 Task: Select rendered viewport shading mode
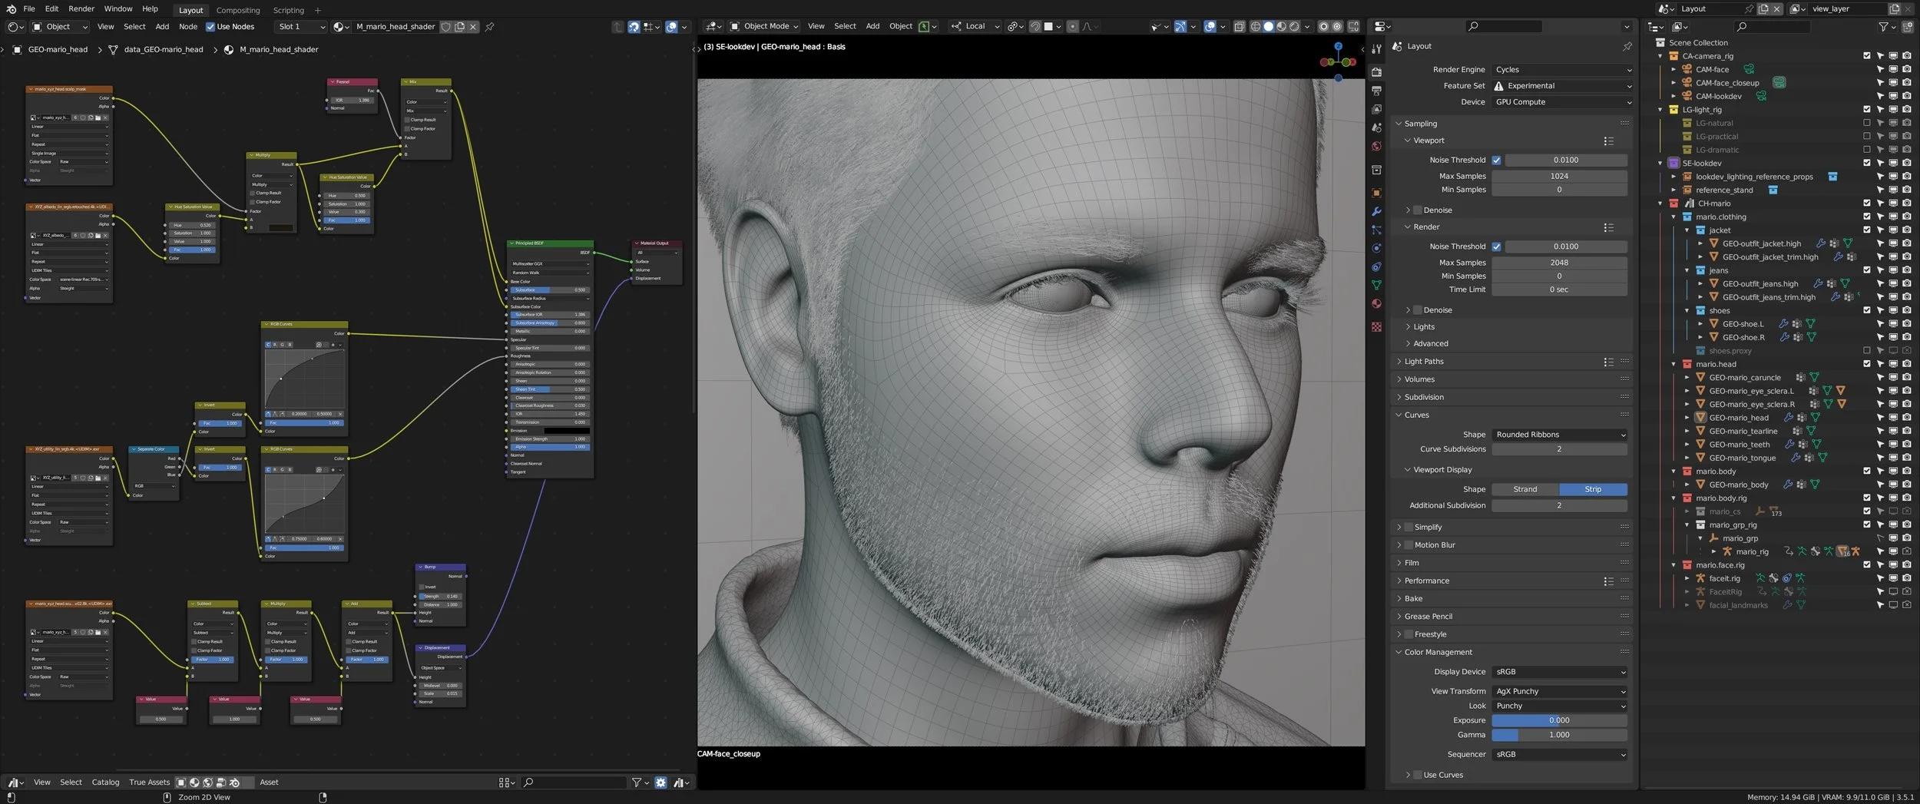point(1294,26)
